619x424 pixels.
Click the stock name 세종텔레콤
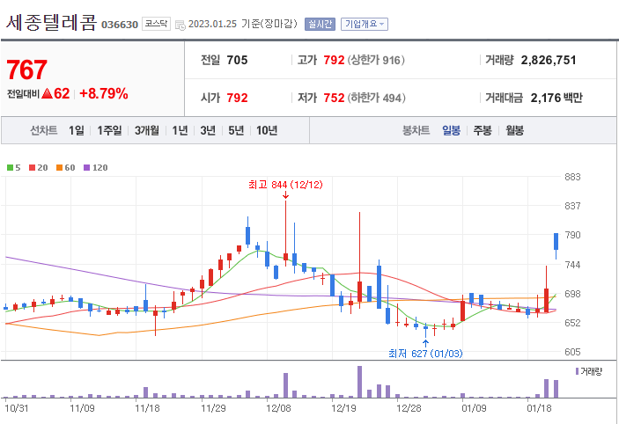tap(51, 23)
